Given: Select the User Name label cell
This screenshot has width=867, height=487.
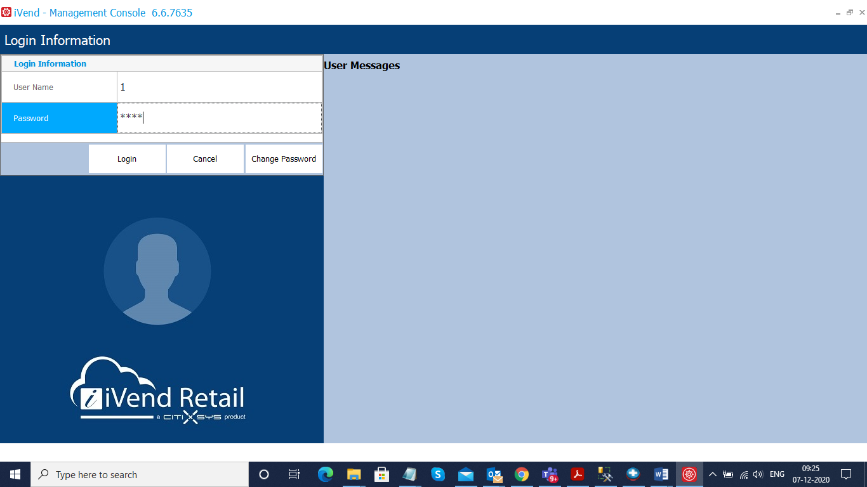Looking at the screenshot, I should pyautogui.click(x=59, y=87).
